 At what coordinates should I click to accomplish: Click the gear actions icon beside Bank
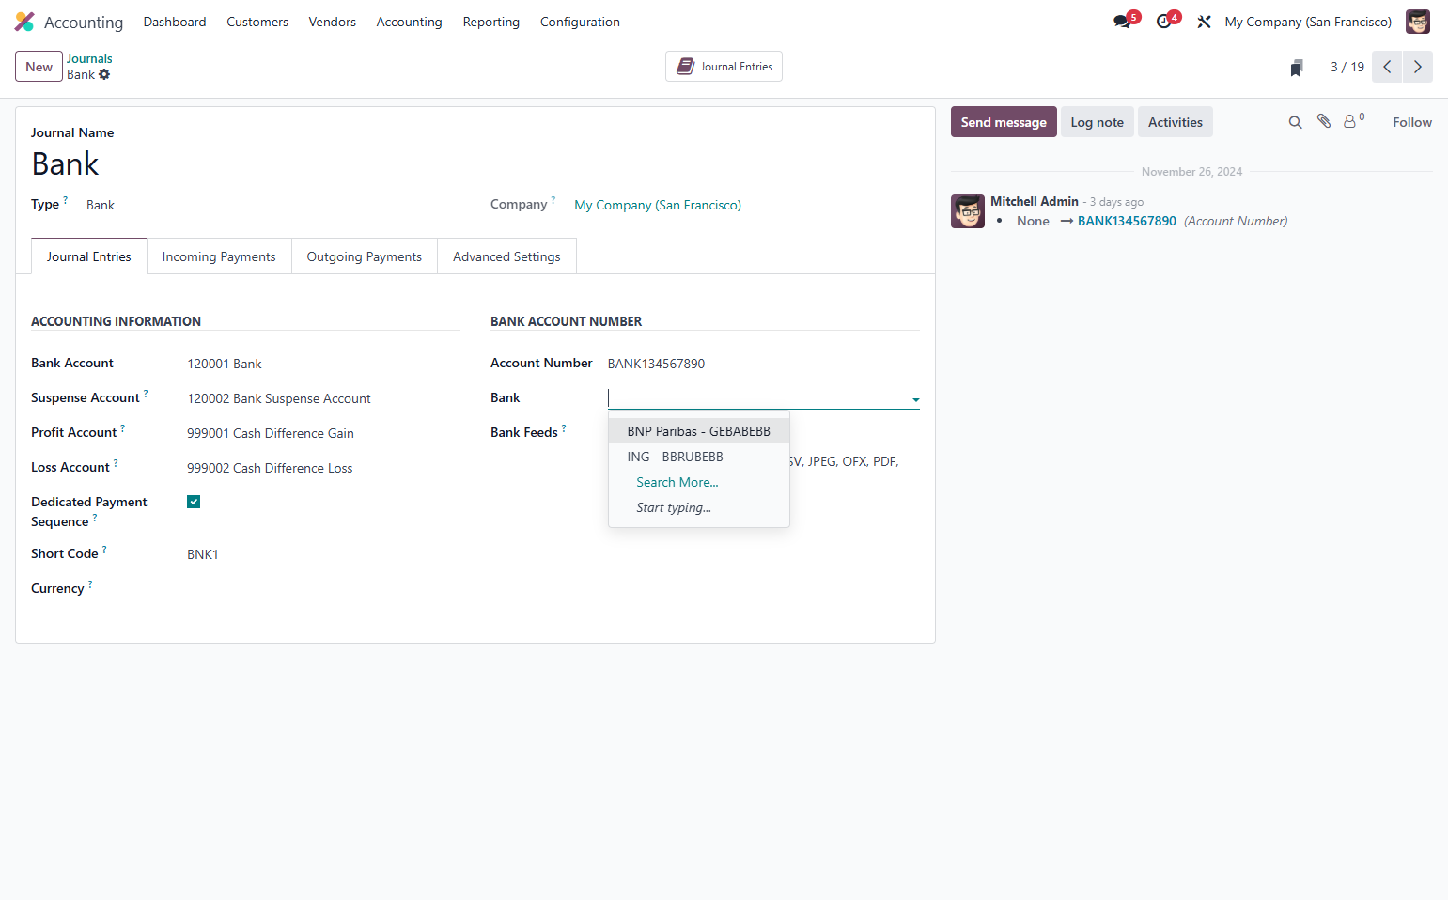pyautogui.click(x=104, y=74)
